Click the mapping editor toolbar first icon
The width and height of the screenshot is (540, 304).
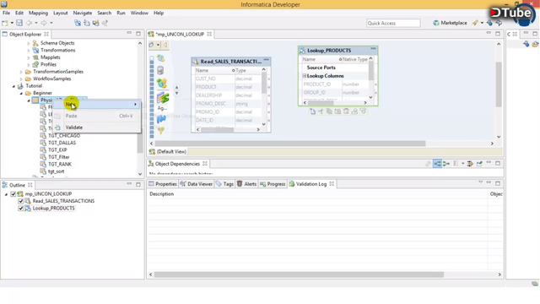point(151,45)
